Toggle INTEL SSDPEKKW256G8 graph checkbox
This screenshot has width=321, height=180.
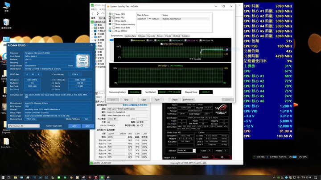pos(161,44)
